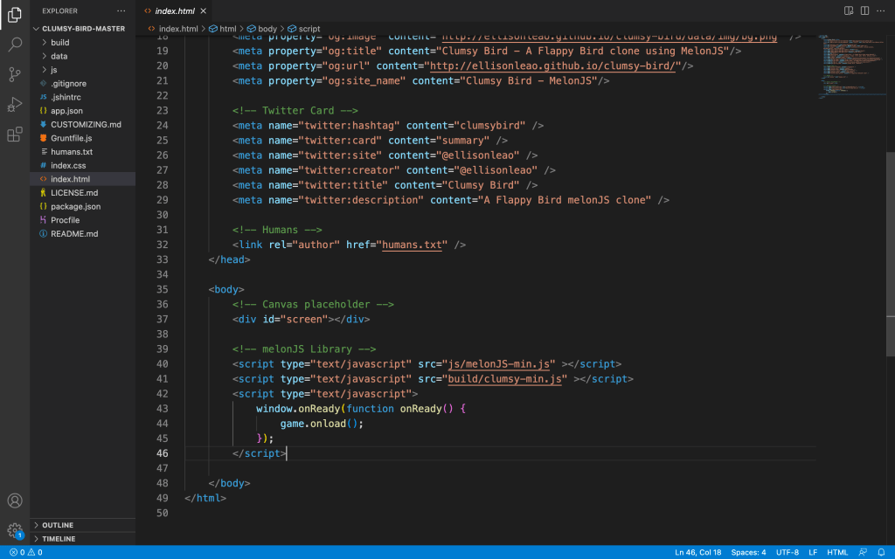This screenshot has height=559, width=895.
Task: Split the editor to the right
Action: 865,10
